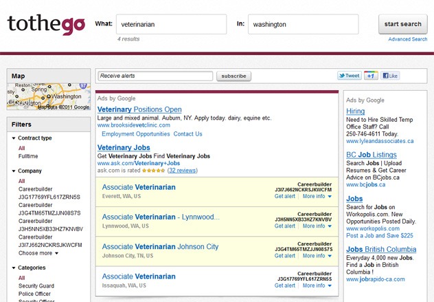Open BC Job Listings ad
The width and height of the screenshot is (434, 302).
click(x=372, y=155)
